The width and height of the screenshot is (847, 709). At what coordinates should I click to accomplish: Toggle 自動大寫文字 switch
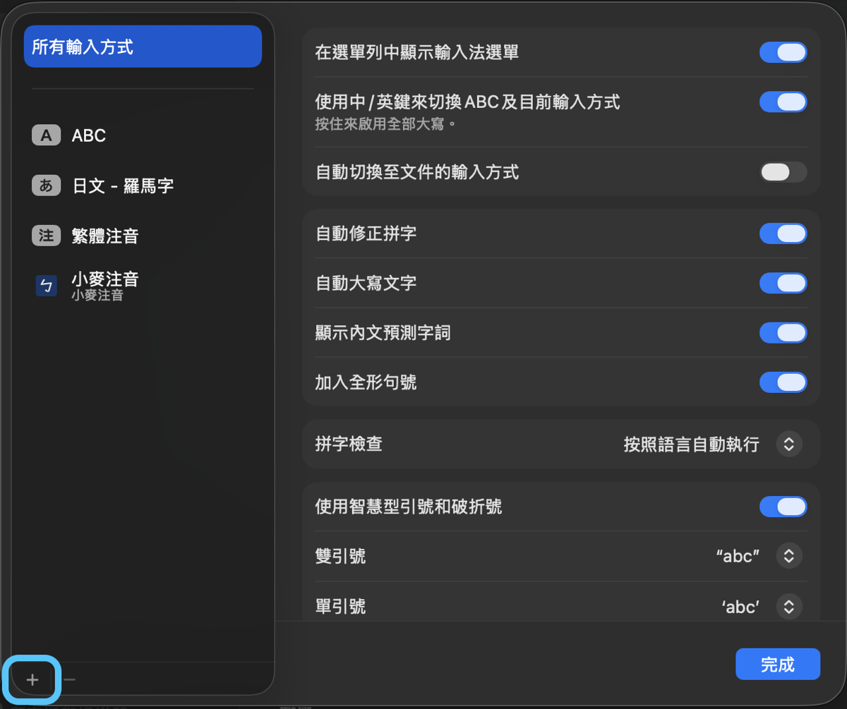783,283
